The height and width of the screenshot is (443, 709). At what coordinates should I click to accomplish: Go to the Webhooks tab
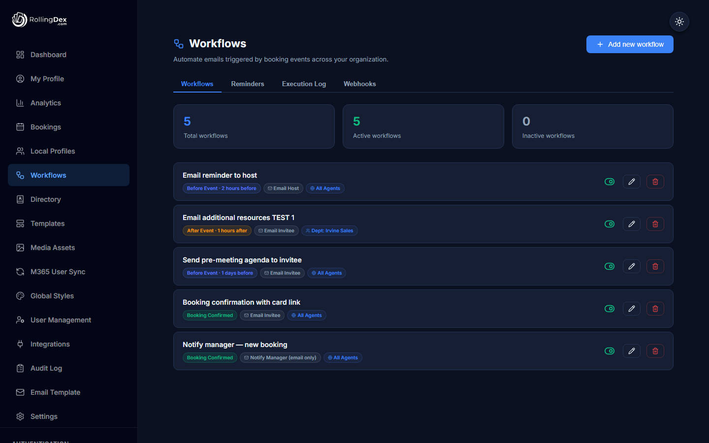click(360, 84)
